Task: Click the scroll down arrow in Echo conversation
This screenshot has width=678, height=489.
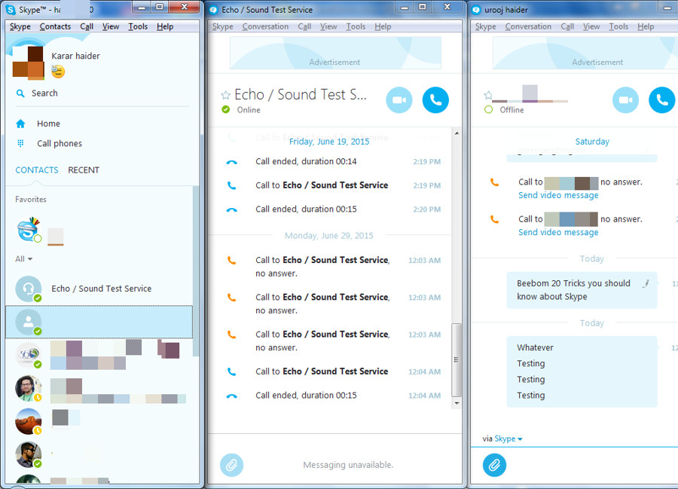Action: (457, 403)
